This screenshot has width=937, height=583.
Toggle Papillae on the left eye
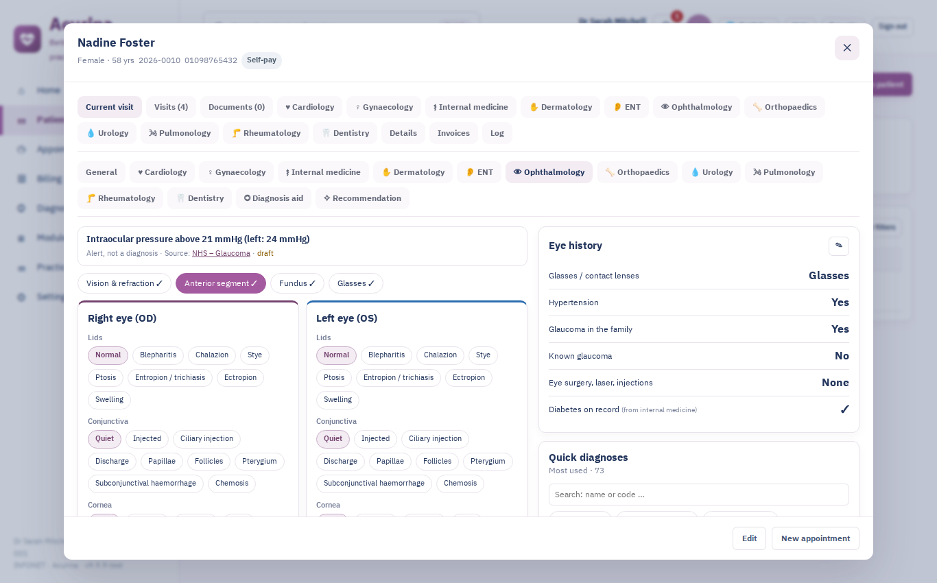coord(390,462)
